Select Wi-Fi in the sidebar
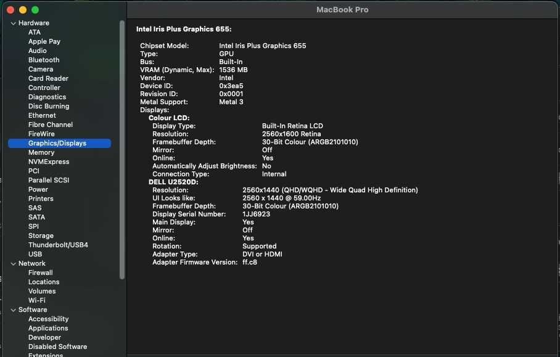The width and height of the screenshot is (560, 357). 37,301
